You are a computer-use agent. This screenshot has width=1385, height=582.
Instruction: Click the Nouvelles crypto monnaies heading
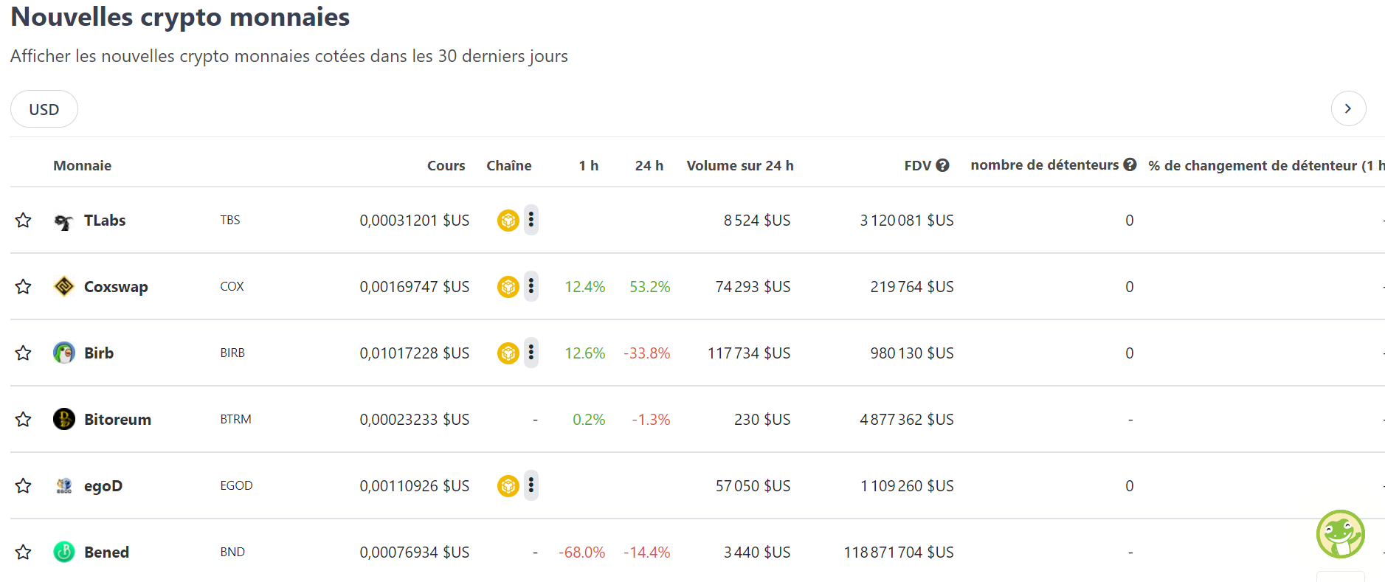(181, 17)
